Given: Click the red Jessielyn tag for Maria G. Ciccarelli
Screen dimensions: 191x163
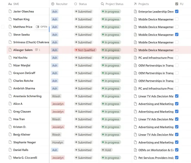Looking at the screenshot, I should (x=58, y=158).
